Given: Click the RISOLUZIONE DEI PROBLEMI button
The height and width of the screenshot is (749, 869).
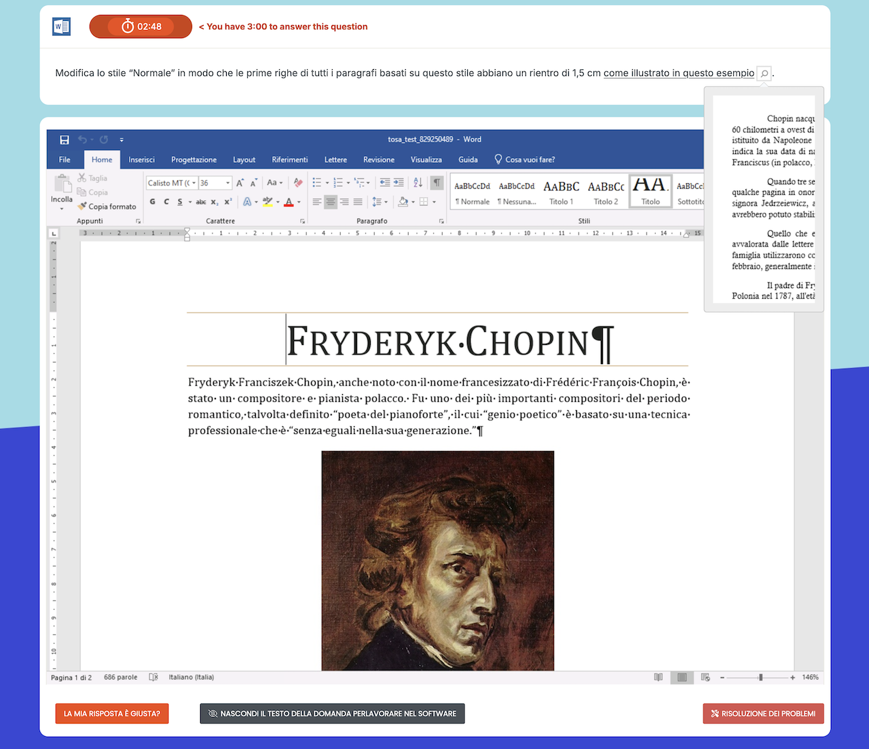Looking at the screenshot, I should pos(763,714).
